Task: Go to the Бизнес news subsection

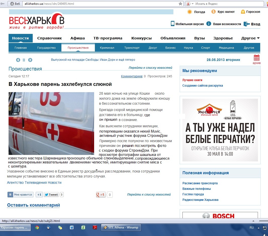Action: [171, 48]
